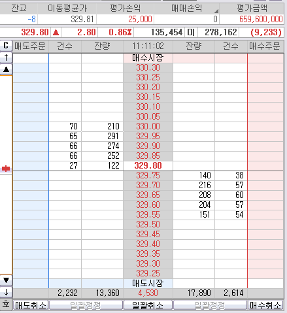Click the 일괄취소 button

click(148, 305)
